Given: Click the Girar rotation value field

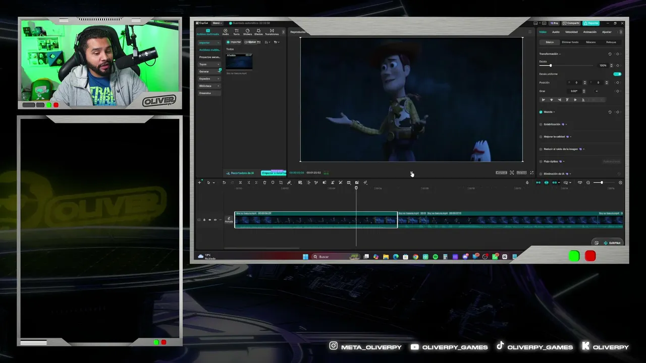Looking at the screenshot, I should [574, 91].
